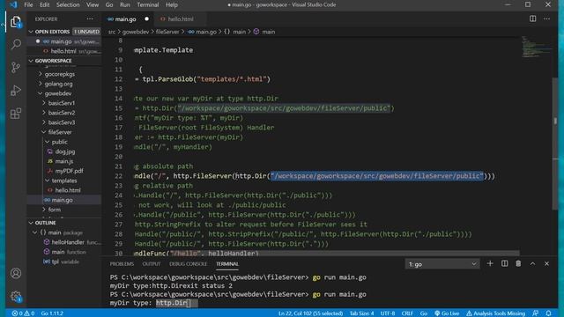
Task: Open the Edit menu
Action: tap(45, 4)
